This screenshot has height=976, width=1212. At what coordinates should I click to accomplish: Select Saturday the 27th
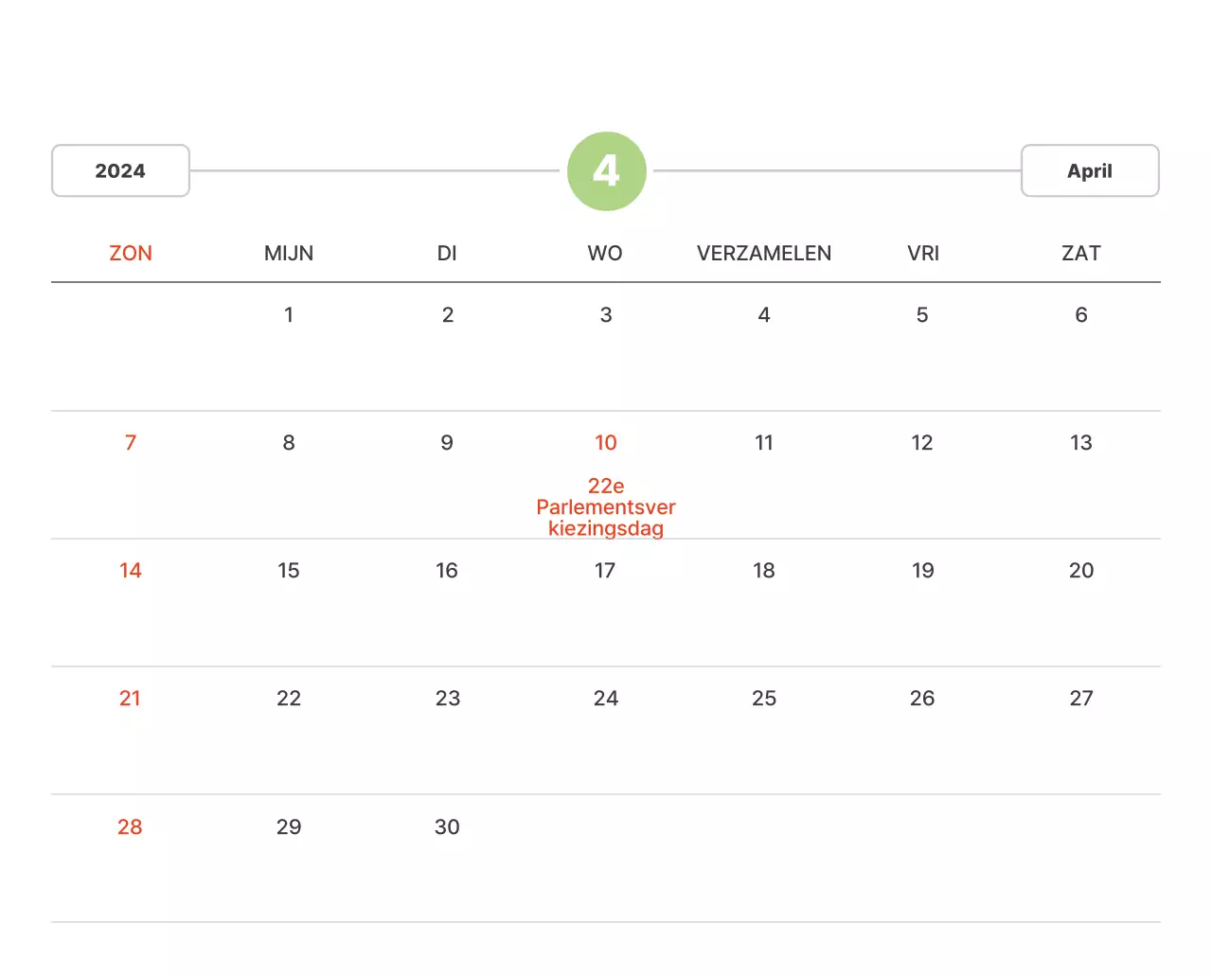pos(1081,699)
